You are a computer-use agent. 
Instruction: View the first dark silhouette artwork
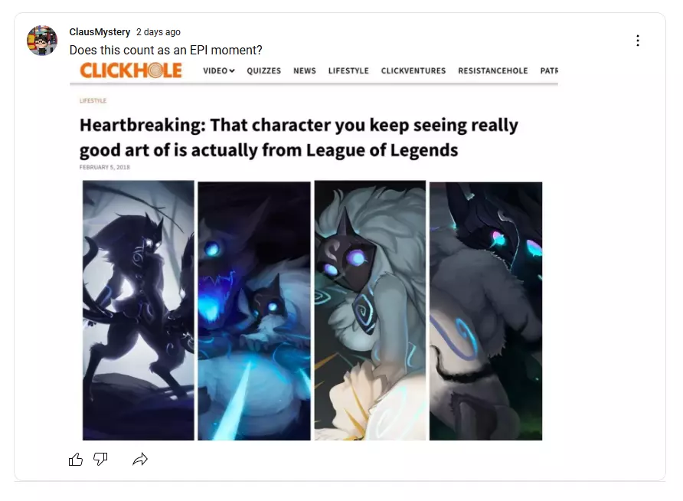[139, 310]
